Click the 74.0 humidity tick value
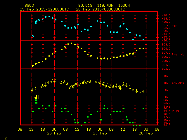 click(167, 125)
